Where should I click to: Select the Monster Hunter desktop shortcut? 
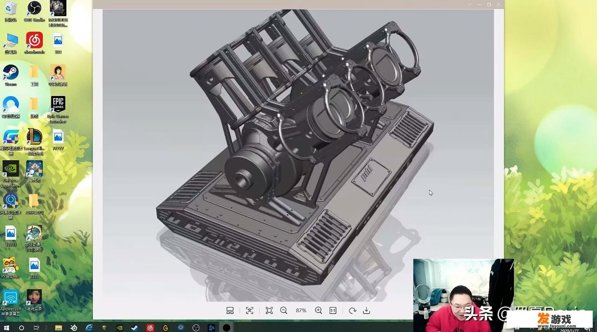pos(58,14)
